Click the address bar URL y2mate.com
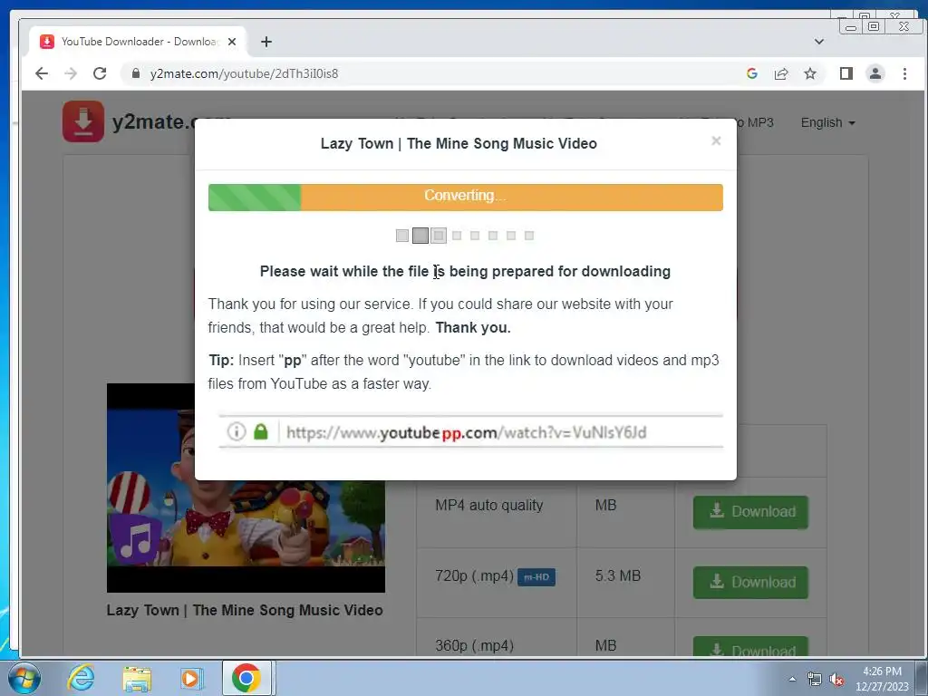Image resolution: width=928 pixels, height=696 pixels. tap(245, 73)
